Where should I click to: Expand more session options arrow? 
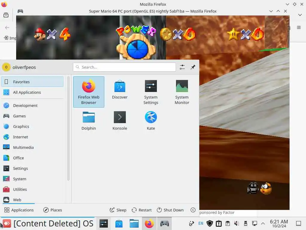[193, 210]
